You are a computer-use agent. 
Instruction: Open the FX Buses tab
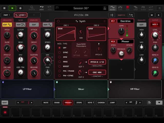pyautogui.click(x=143, y=8)
